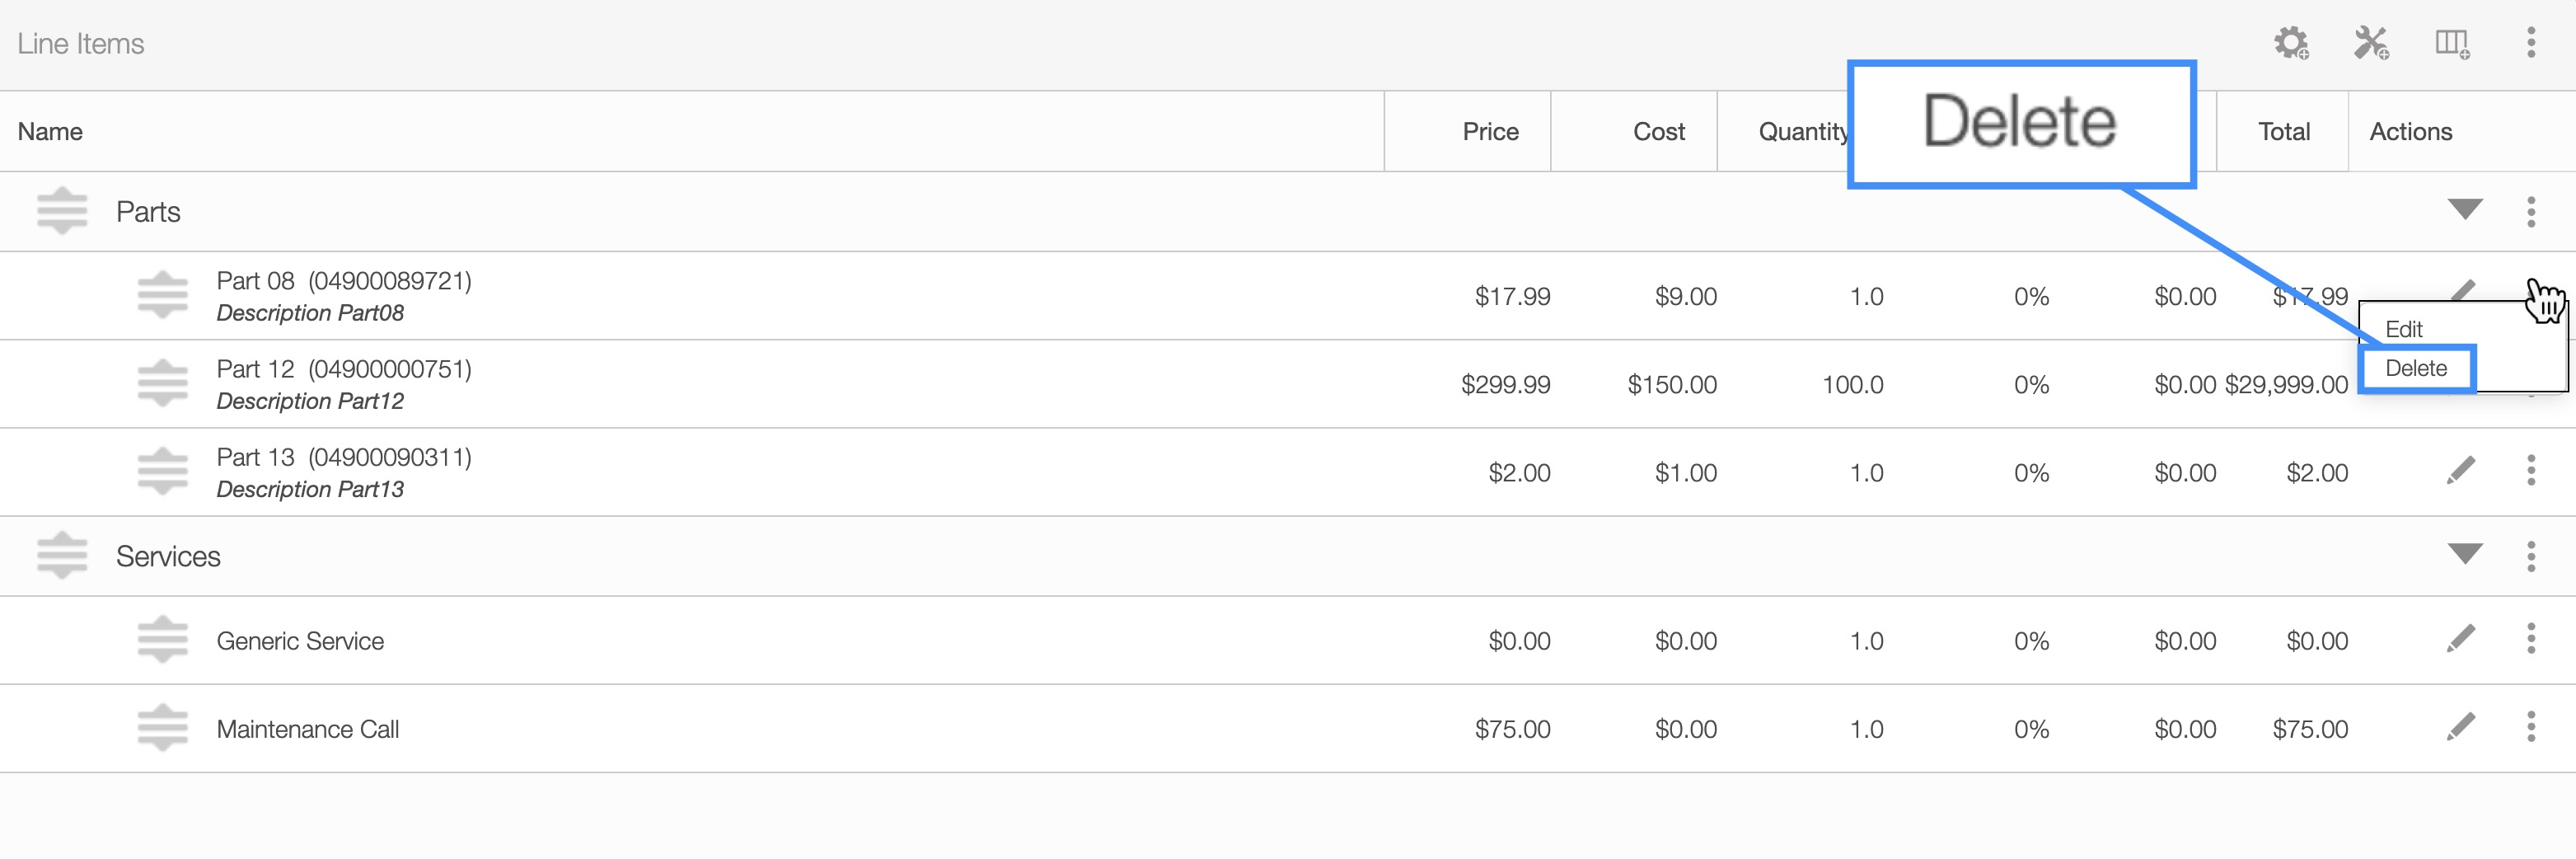Open three-dot menu for Generic Service
This screenshot has width=2576, height=859.
[x=2531, y=639]
